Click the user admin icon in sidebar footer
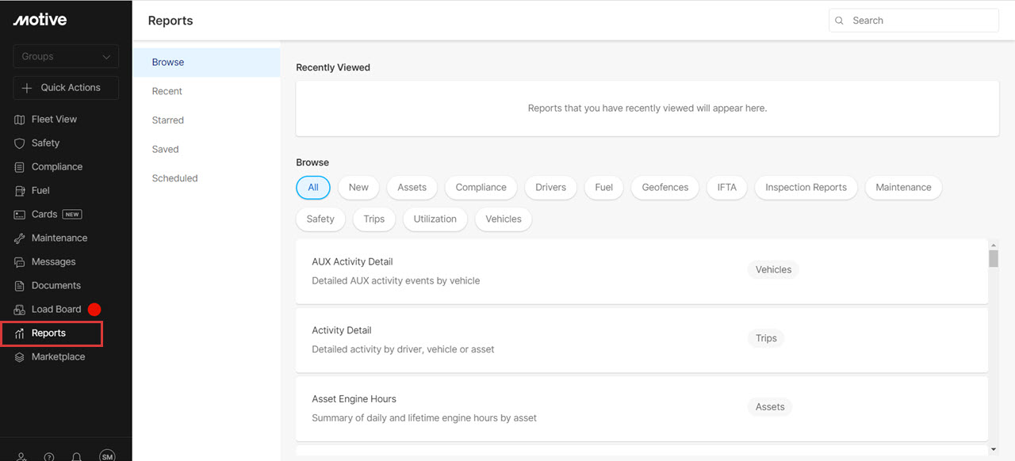1015x461 pixels. 21,456
